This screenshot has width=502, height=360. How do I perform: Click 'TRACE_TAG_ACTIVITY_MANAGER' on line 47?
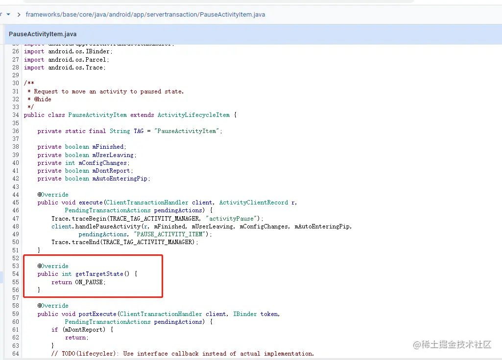[x=154, y=218]
